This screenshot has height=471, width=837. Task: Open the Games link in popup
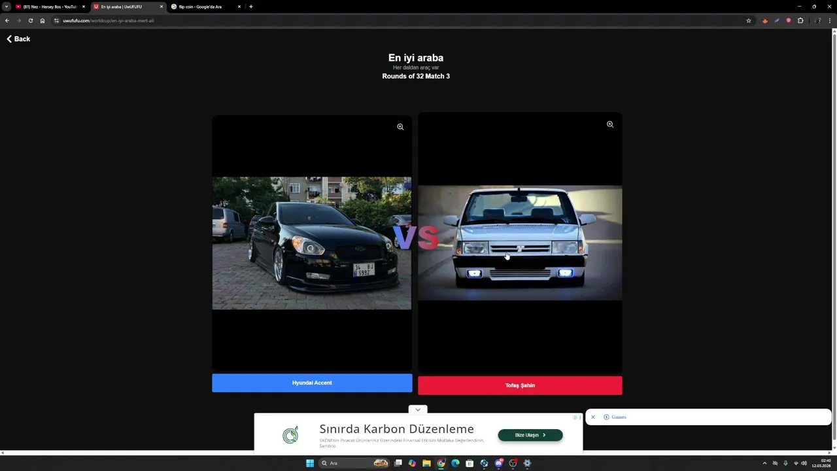point(615,417)
